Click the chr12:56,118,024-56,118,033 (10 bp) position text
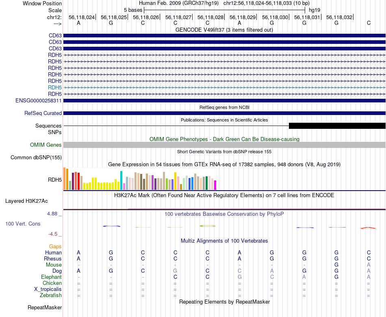Viewport: 386px width, 317px height. (x=267, y=3)
